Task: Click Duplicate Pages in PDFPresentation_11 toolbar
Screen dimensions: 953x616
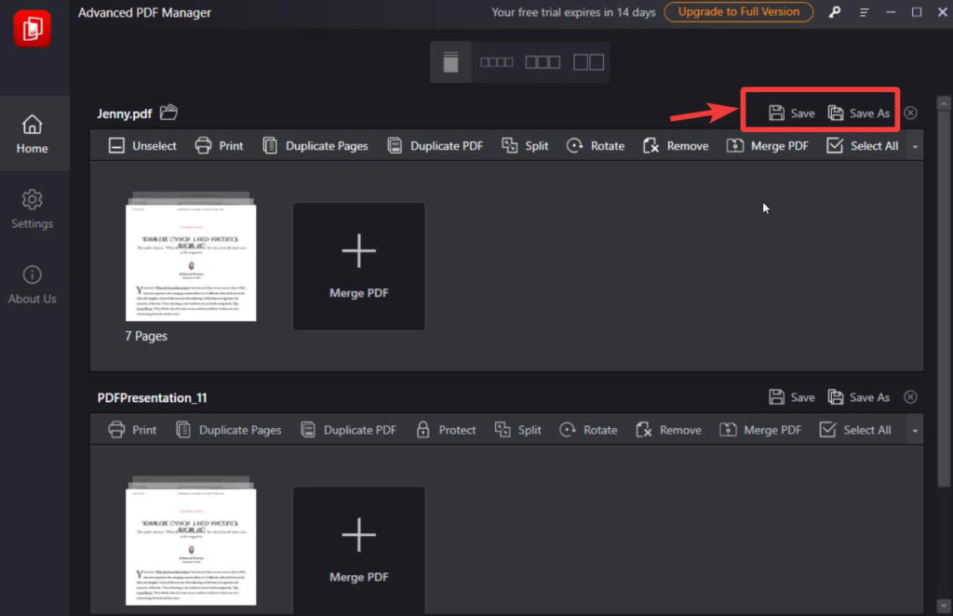Action: click(x=229, y=430)
